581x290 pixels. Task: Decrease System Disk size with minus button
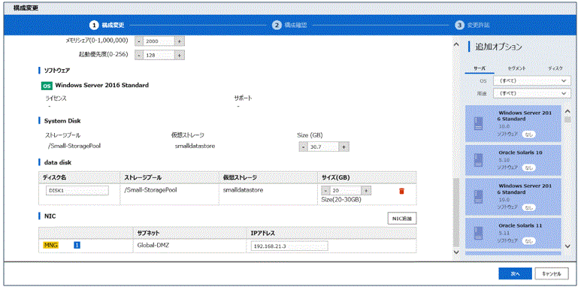tap(303, 147)
